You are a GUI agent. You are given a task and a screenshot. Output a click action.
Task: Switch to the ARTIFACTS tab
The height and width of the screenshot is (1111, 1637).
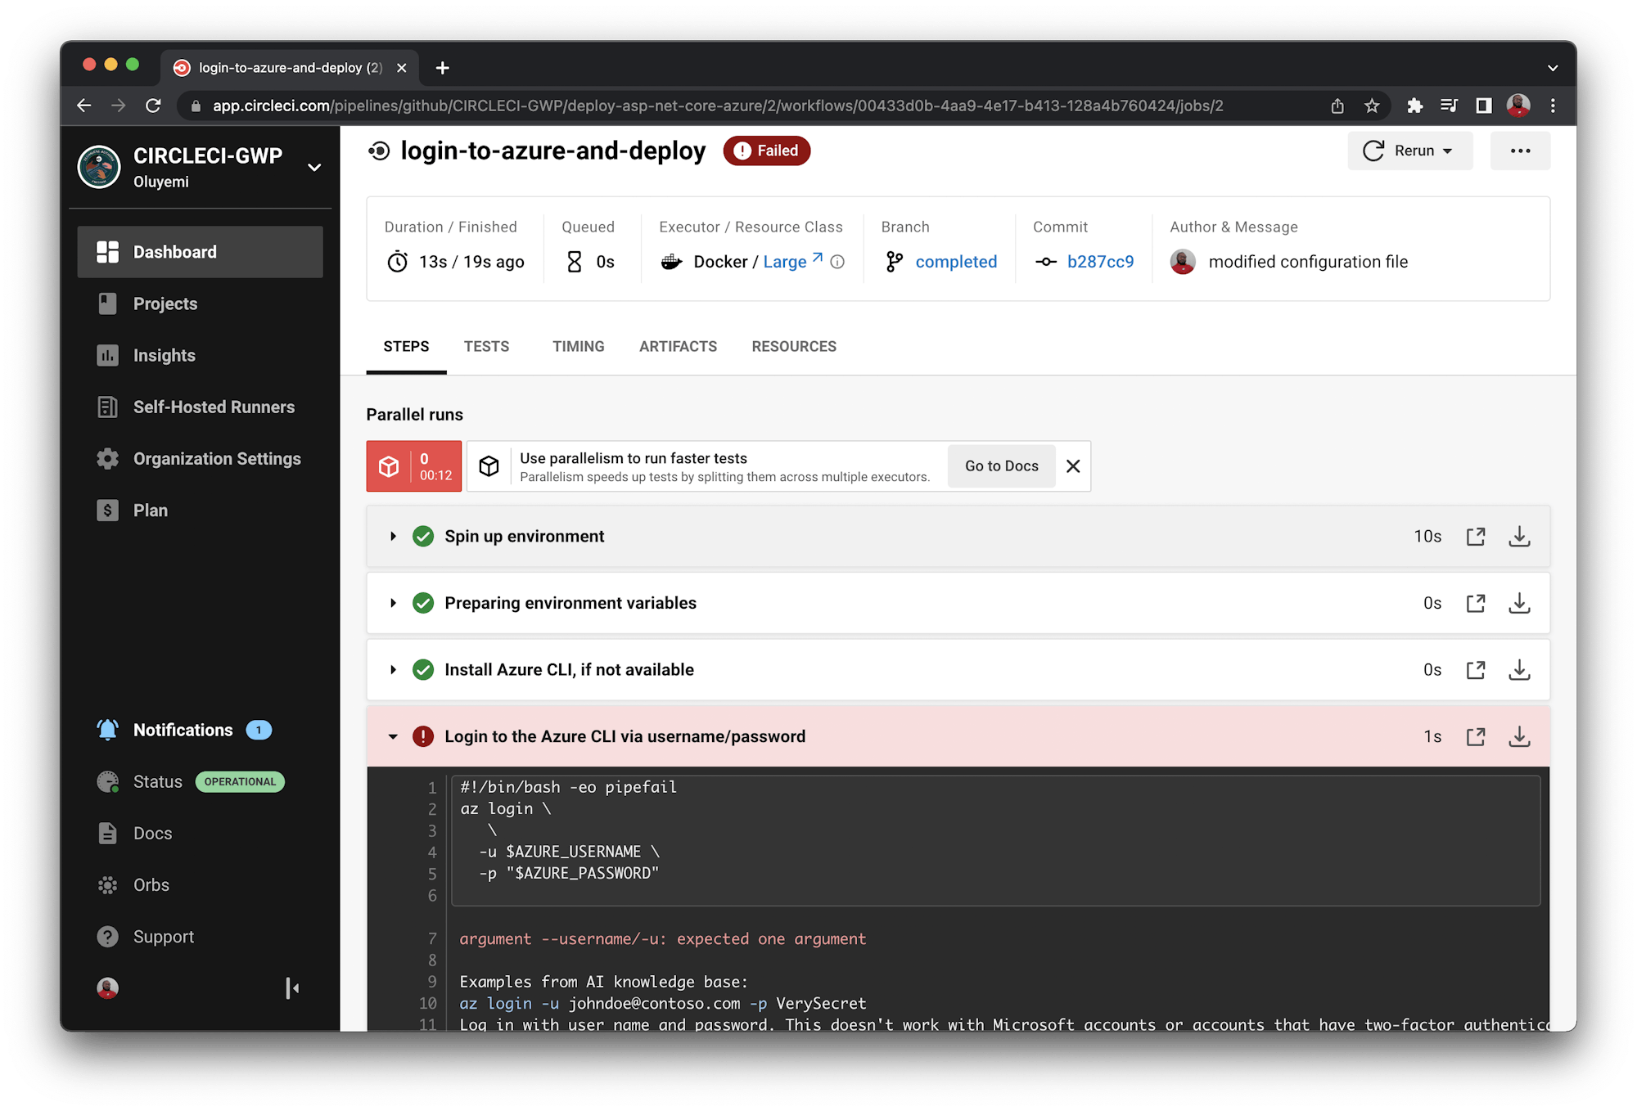[678, 347]
